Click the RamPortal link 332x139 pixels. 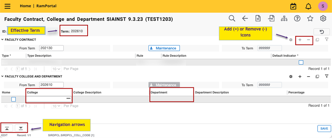pyautogui.click(x=46, y=6)
